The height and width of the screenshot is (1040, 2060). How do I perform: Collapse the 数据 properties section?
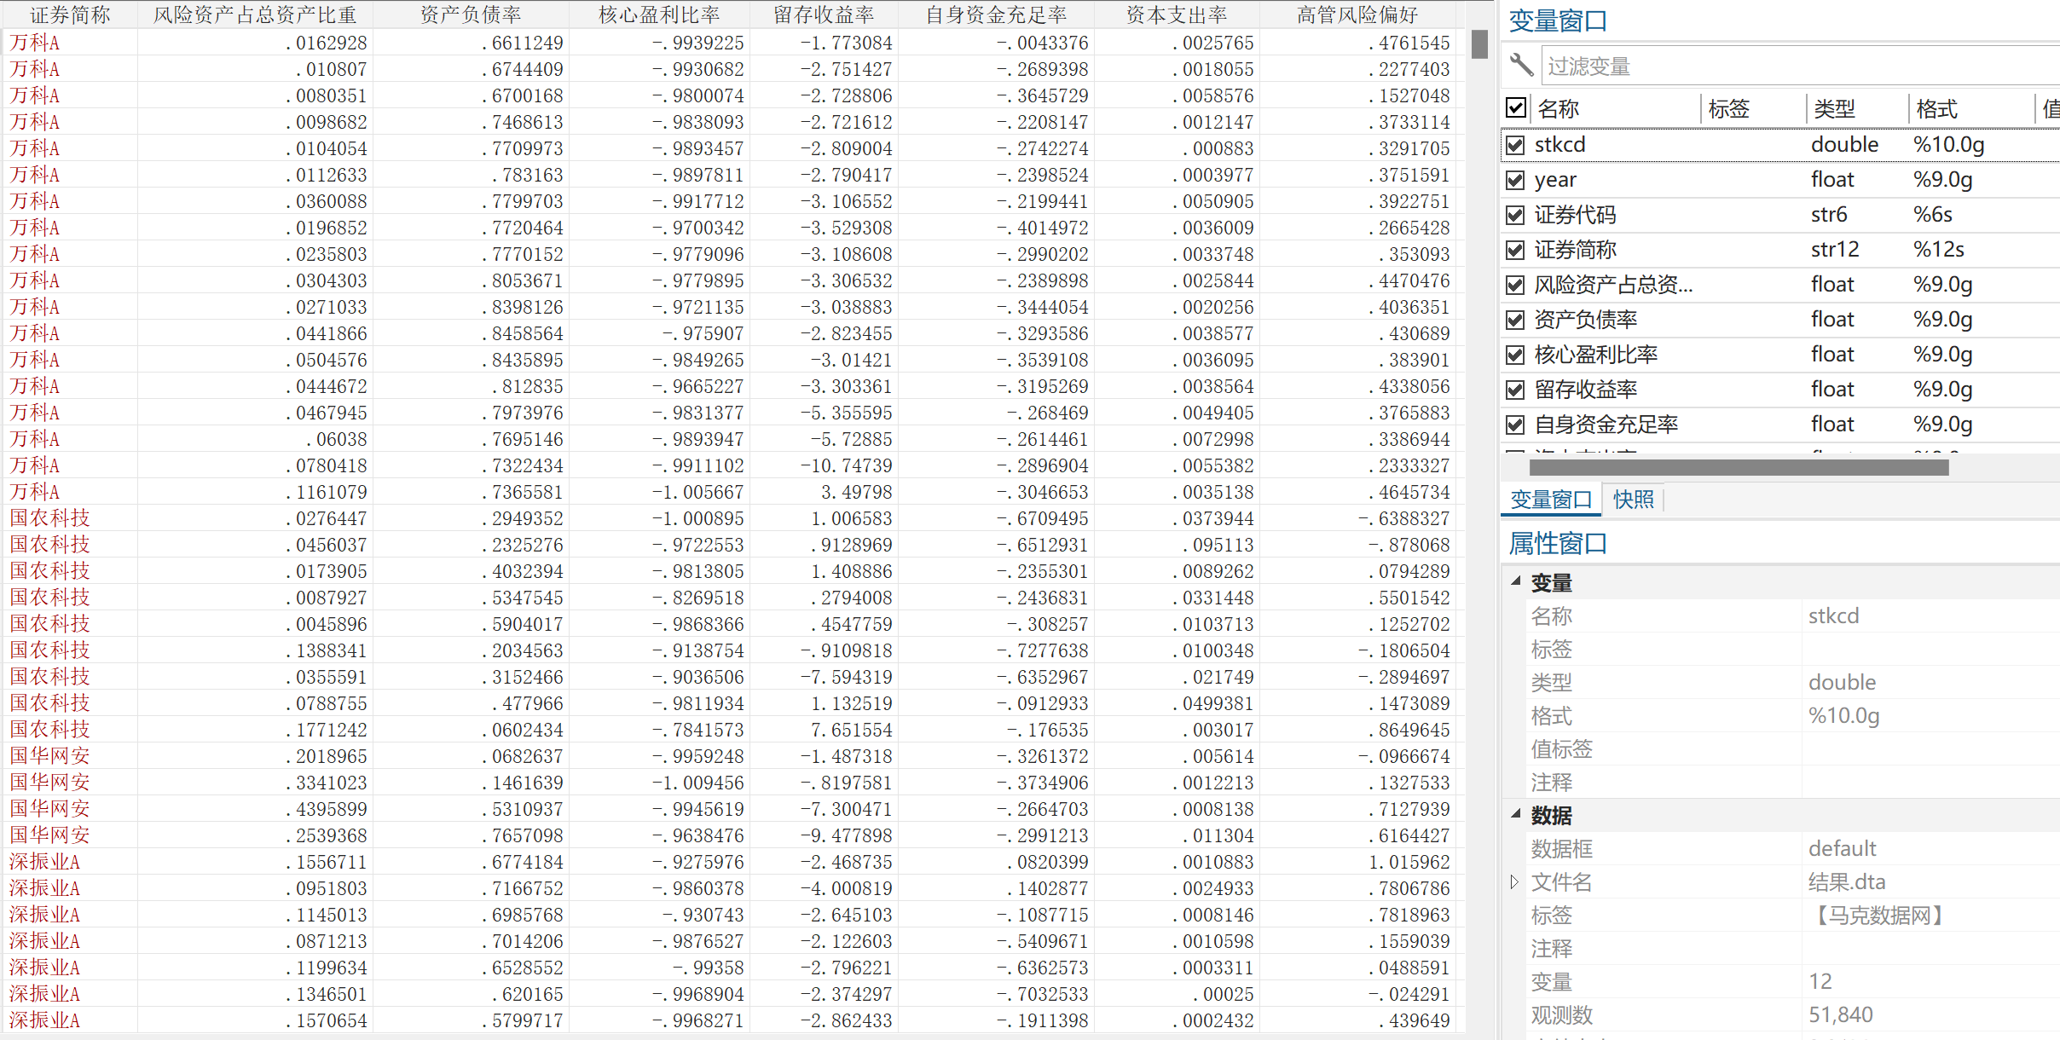pyautogui.click(x=1516, y=814)
